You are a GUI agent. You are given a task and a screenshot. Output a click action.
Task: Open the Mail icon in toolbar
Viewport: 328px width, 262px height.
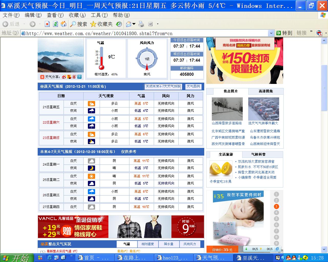[129, 24]
